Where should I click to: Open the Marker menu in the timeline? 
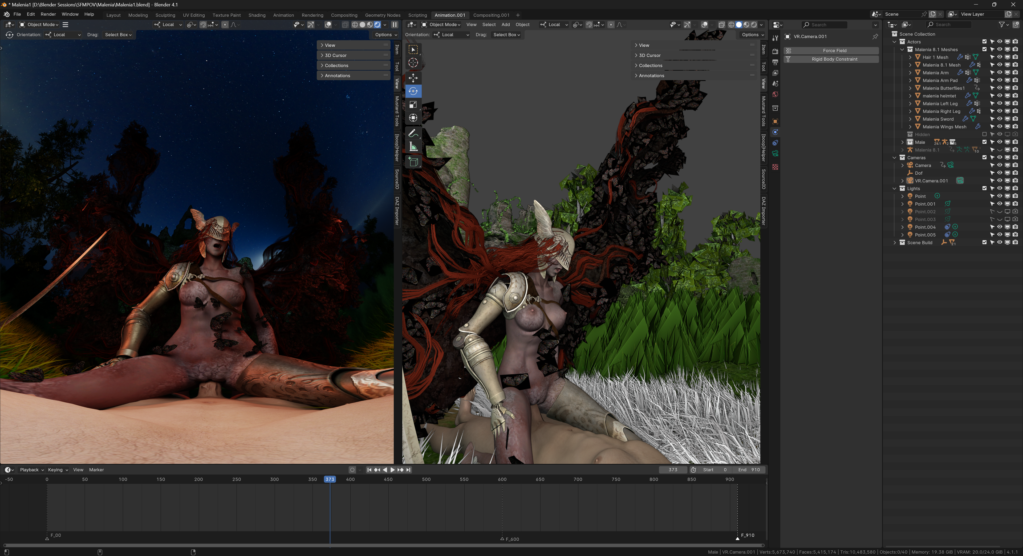click(96, 470)
